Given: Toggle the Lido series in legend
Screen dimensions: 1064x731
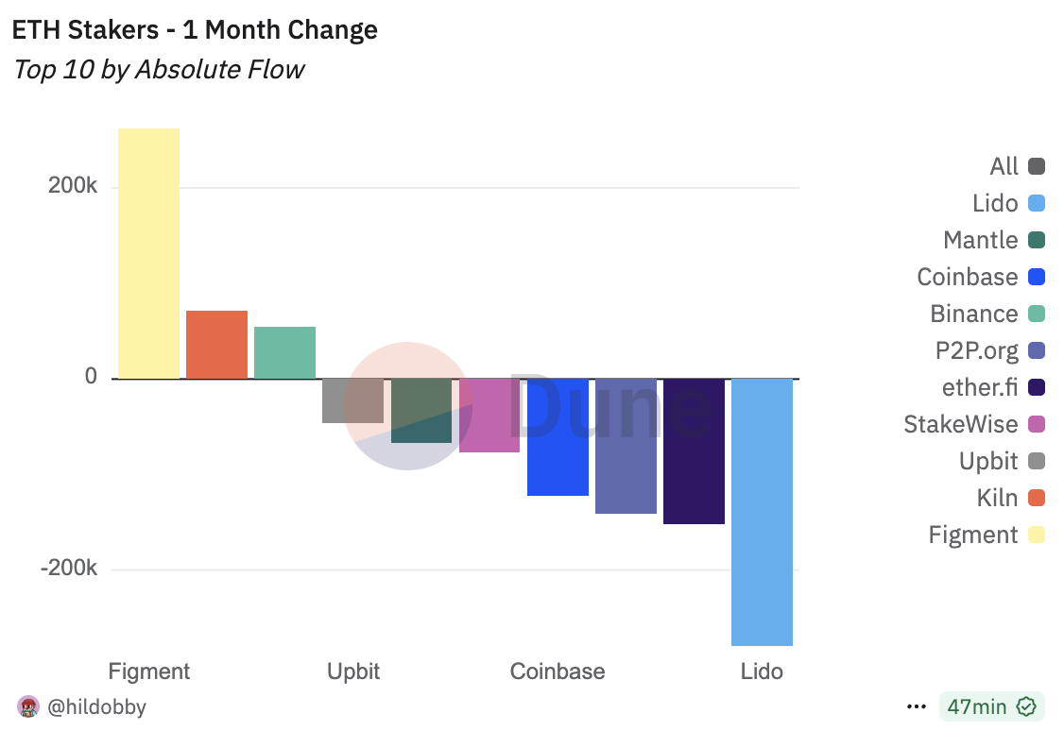Looking at the screenshot, I should tap(1007, 203).
